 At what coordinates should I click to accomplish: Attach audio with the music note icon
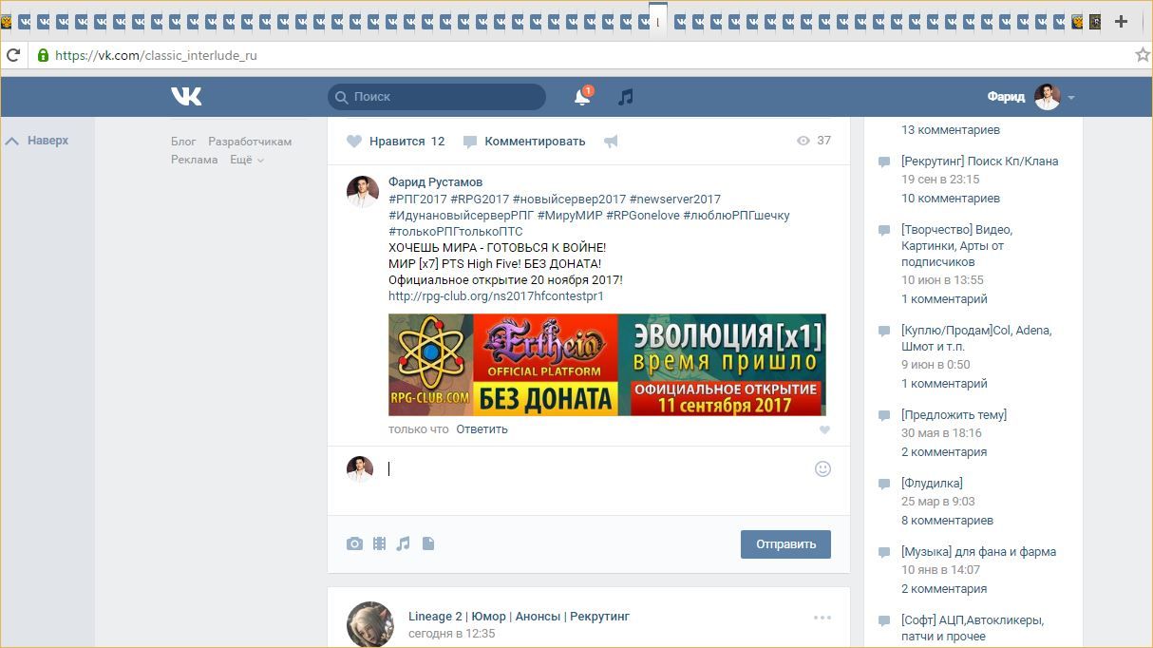(x=403, y=543)
